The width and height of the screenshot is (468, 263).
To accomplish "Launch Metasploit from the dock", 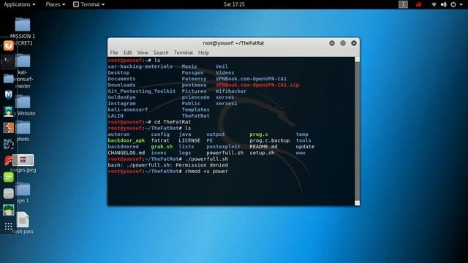I will pyautogui.click(x=8, y=95).
